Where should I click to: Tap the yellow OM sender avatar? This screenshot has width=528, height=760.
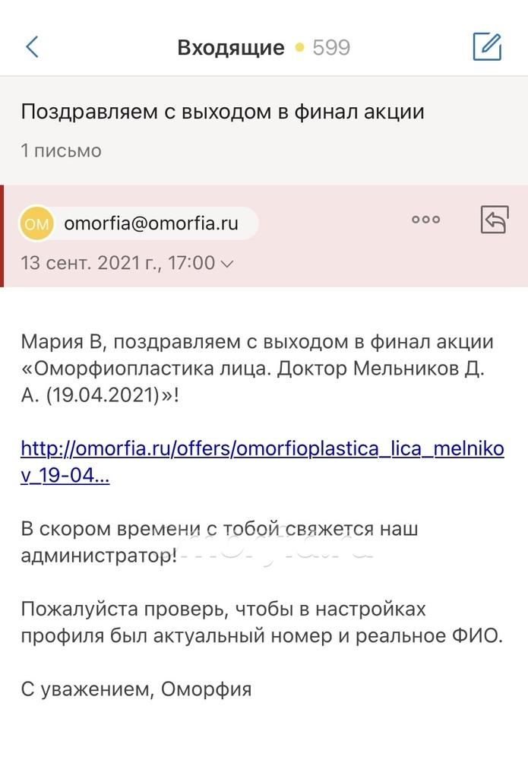[x=36, y=223]
